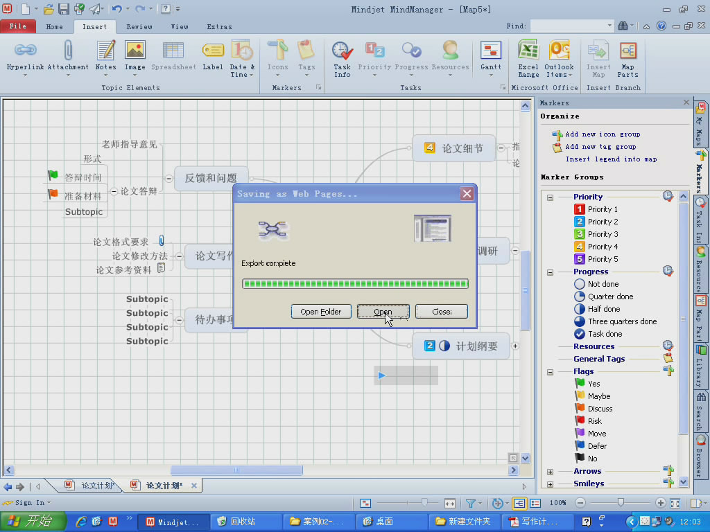The width and height of the screenshot is (710, 532).
Task: Collapse the Progress marker group
Action: [550, 272]
